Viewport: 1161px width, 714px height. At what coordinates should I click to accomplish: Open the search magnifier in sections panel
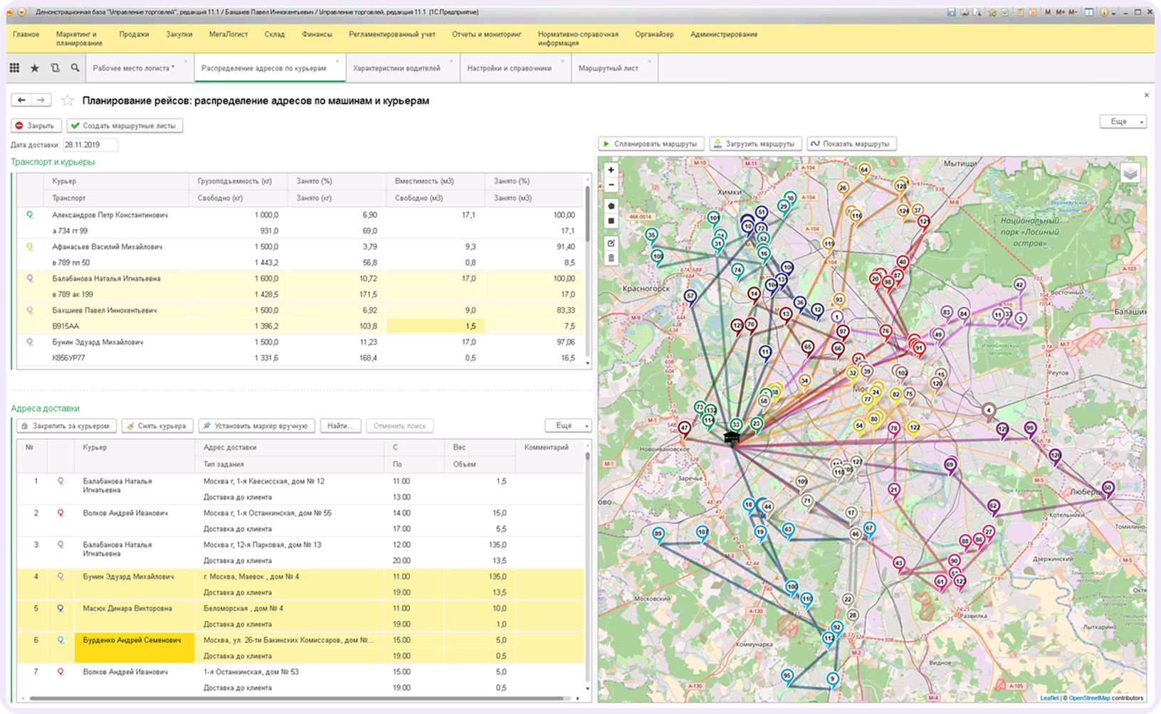(75, 68)
